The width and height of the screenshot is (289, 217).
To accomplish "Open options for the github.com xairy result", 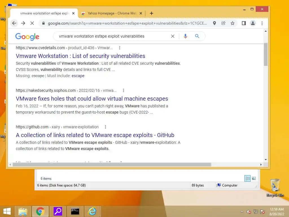I will click(x=106, y=127).
